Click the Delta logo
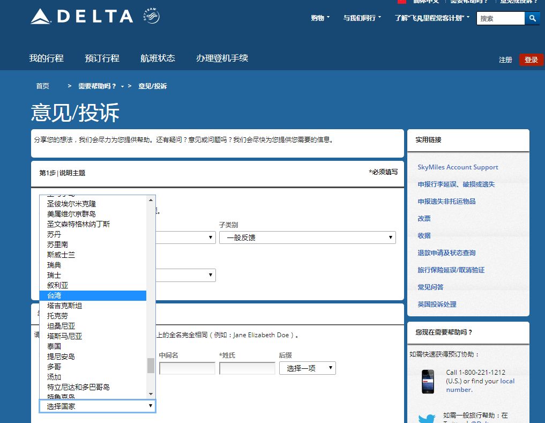Screen dimensions: 545x423 click(82, 16)
